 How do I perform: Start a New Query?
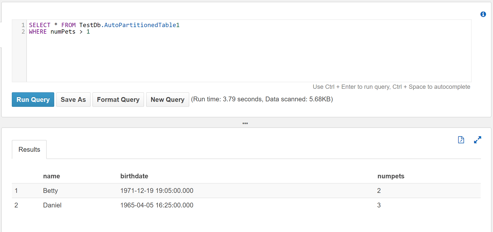167,100
